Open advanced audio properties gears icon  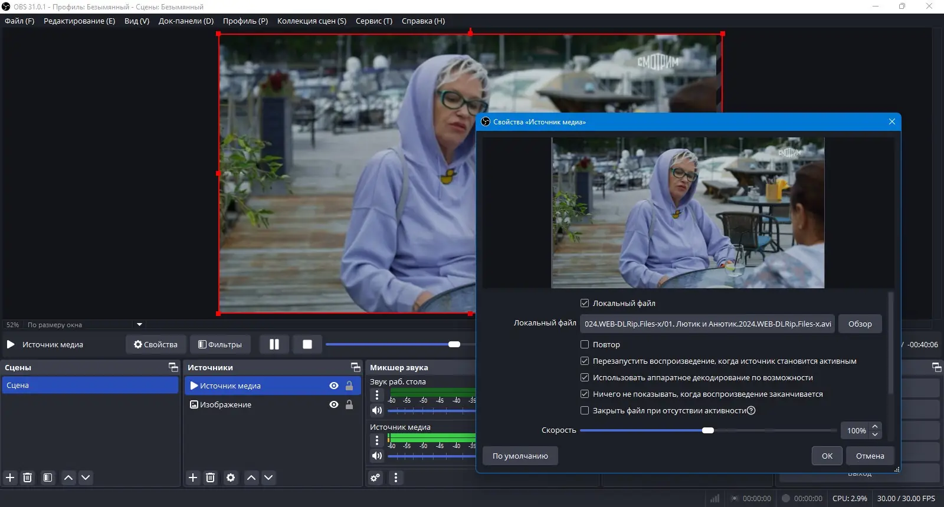375,478
